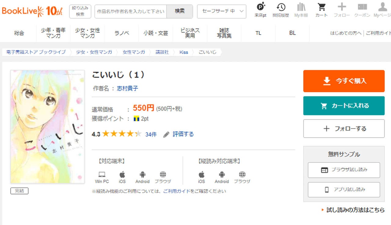Image resolution: width=391 pixels, height=225 pixels.
Task: Click the こいいじ book cover thumbnail
Action: pos(47,127)
